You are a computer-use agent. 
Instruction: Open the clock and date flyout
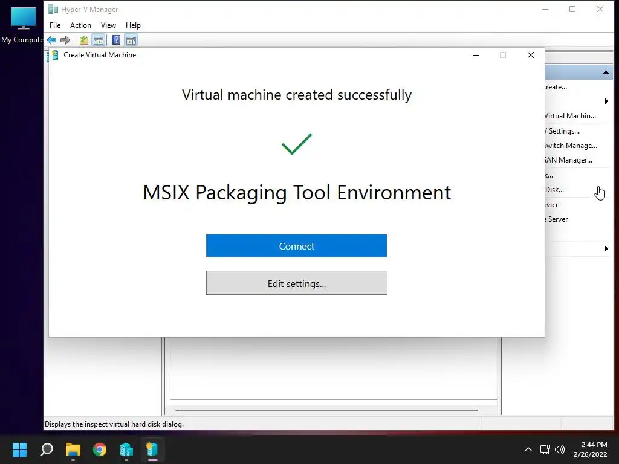[x=591, y=449]
